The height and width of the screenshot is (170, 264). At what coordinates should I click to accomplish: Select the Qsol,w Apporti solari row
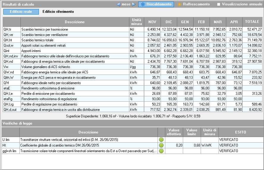click(x=75, y=45)
